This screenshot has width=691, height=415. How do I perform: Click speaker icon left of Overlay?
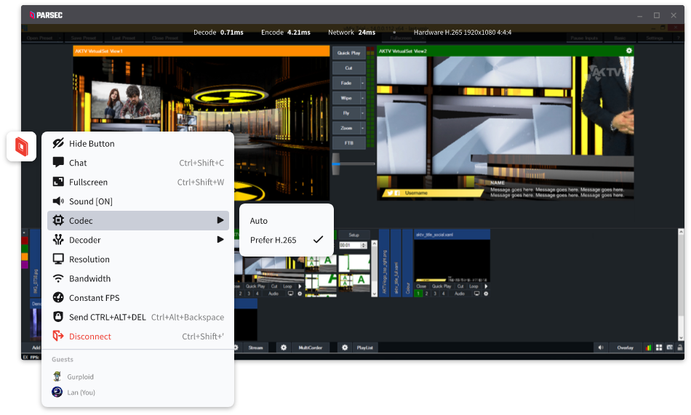(600, 347)
